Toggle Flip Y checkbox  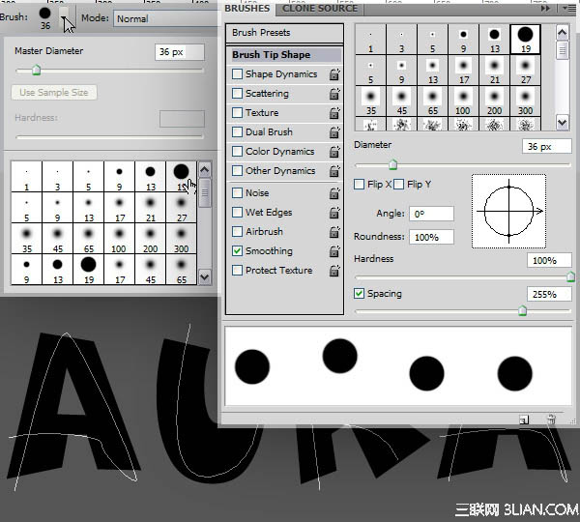[x=398, y=185]
